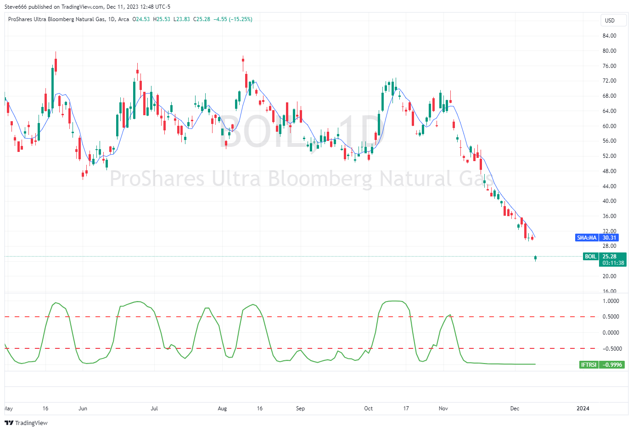Click the 80.00 price axis label
633x431 pixels.
coord(609,51)
